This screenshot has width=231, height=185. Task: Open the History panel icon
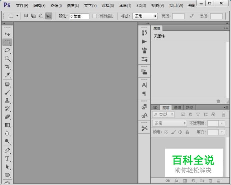click(x=144, y=33)
